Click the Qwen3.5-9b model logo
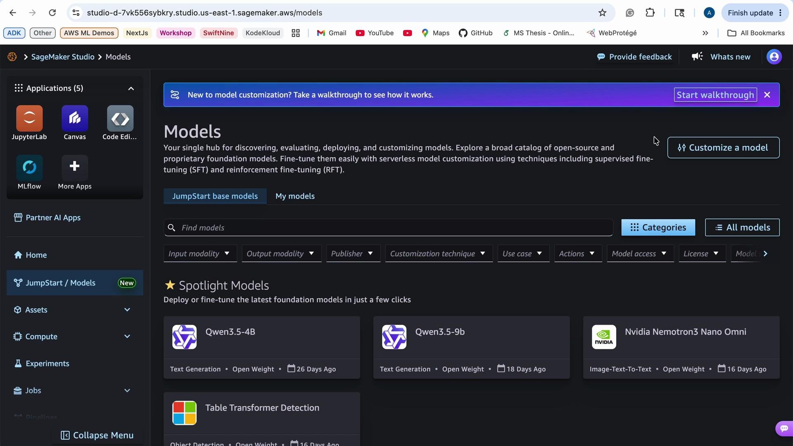 (x=394, y=337)
